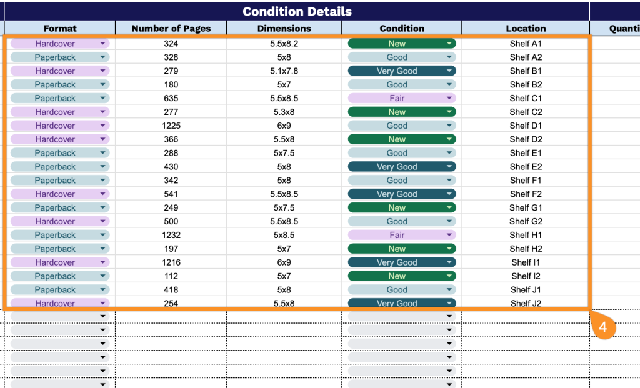The image size is (640, 388).
Task: Select the Number of Pages column header
Action: [171, 28]
